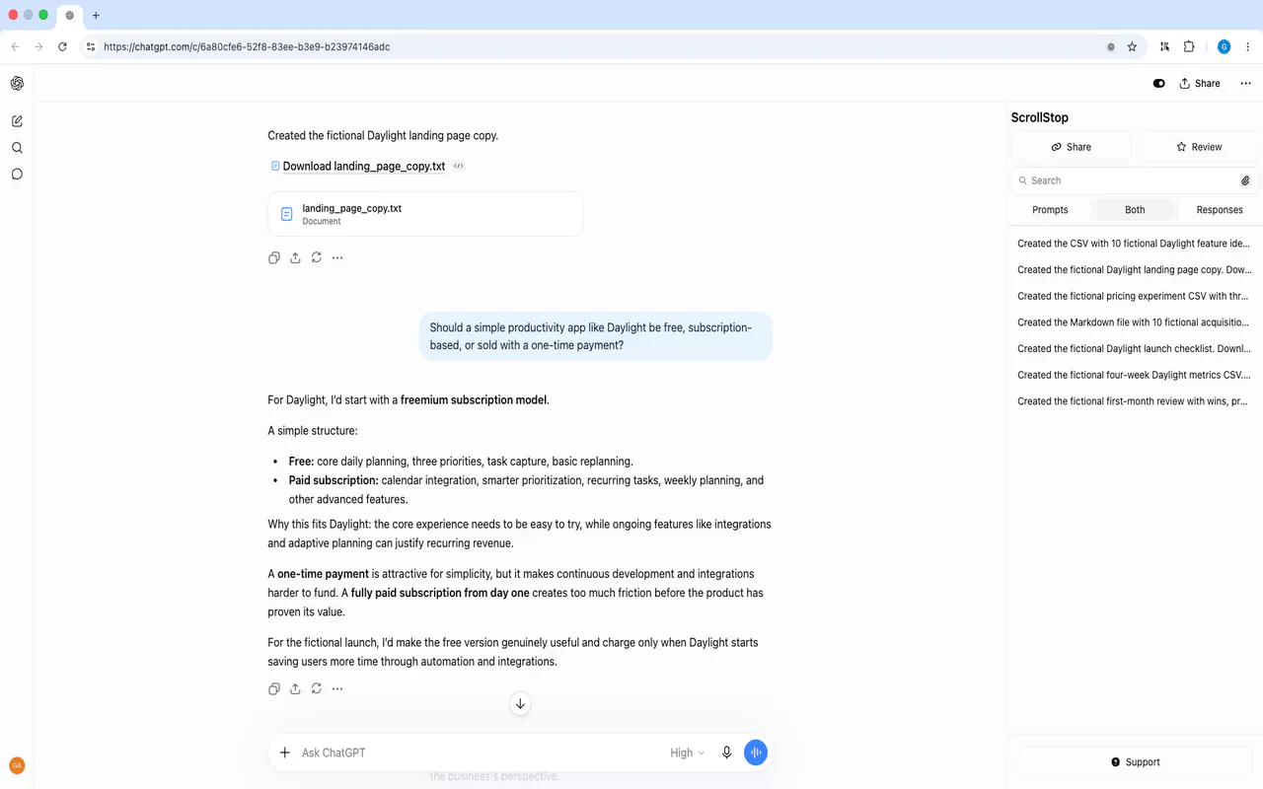This screenshot has width=1263, height=789.
Task: Regenerate the landing page copy response
Action: tap(316, 258)
